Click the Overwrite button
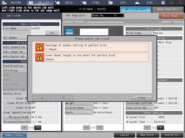This screenshot has width=185, height=138. (x=172, y=135)
